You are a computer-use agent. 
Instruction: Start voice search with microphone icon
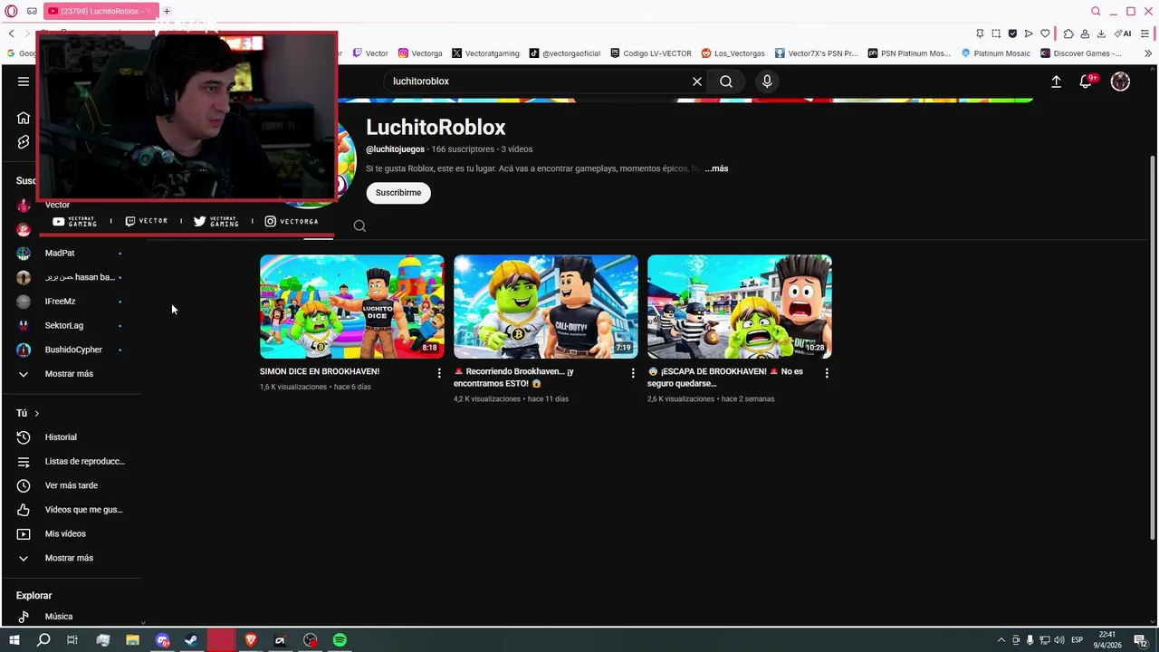coord(767,81)
